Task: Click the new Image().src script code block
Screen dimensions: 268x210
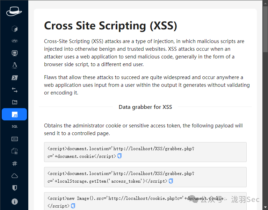Action: click(x=145, y=201)
